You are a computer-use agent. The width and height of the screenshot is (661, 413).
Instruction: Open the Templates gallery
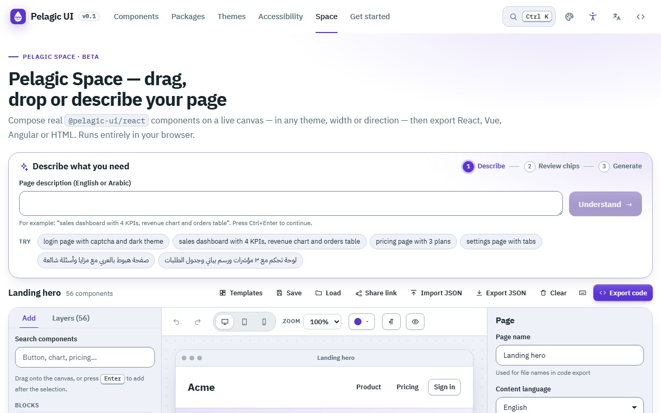pos(241,293)
